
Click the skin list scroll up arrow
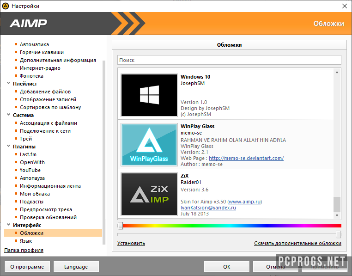point(337,73)
